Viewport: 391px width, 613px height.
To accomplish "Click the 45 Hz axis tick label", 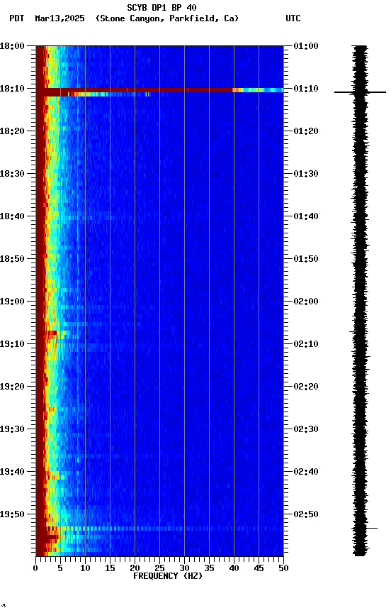I will tap(259, 568).
